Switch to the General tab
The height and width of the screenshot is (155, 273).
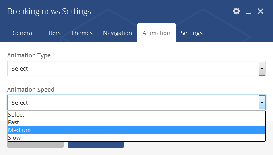pos(23,33)
